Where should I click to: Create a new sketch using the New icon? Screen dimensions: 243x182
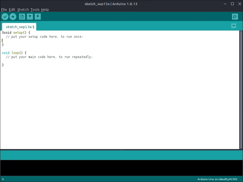pos(22,16)
